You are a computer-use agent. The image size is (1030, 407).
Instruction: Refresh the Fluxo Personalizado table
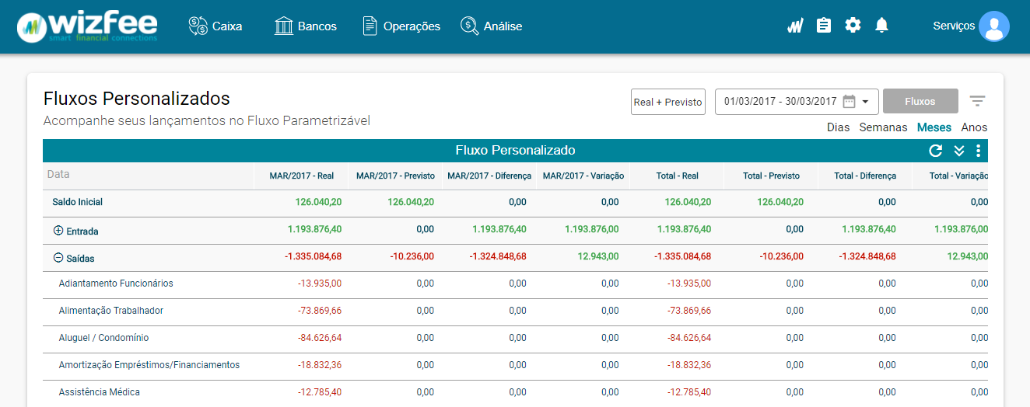[936, 151]
